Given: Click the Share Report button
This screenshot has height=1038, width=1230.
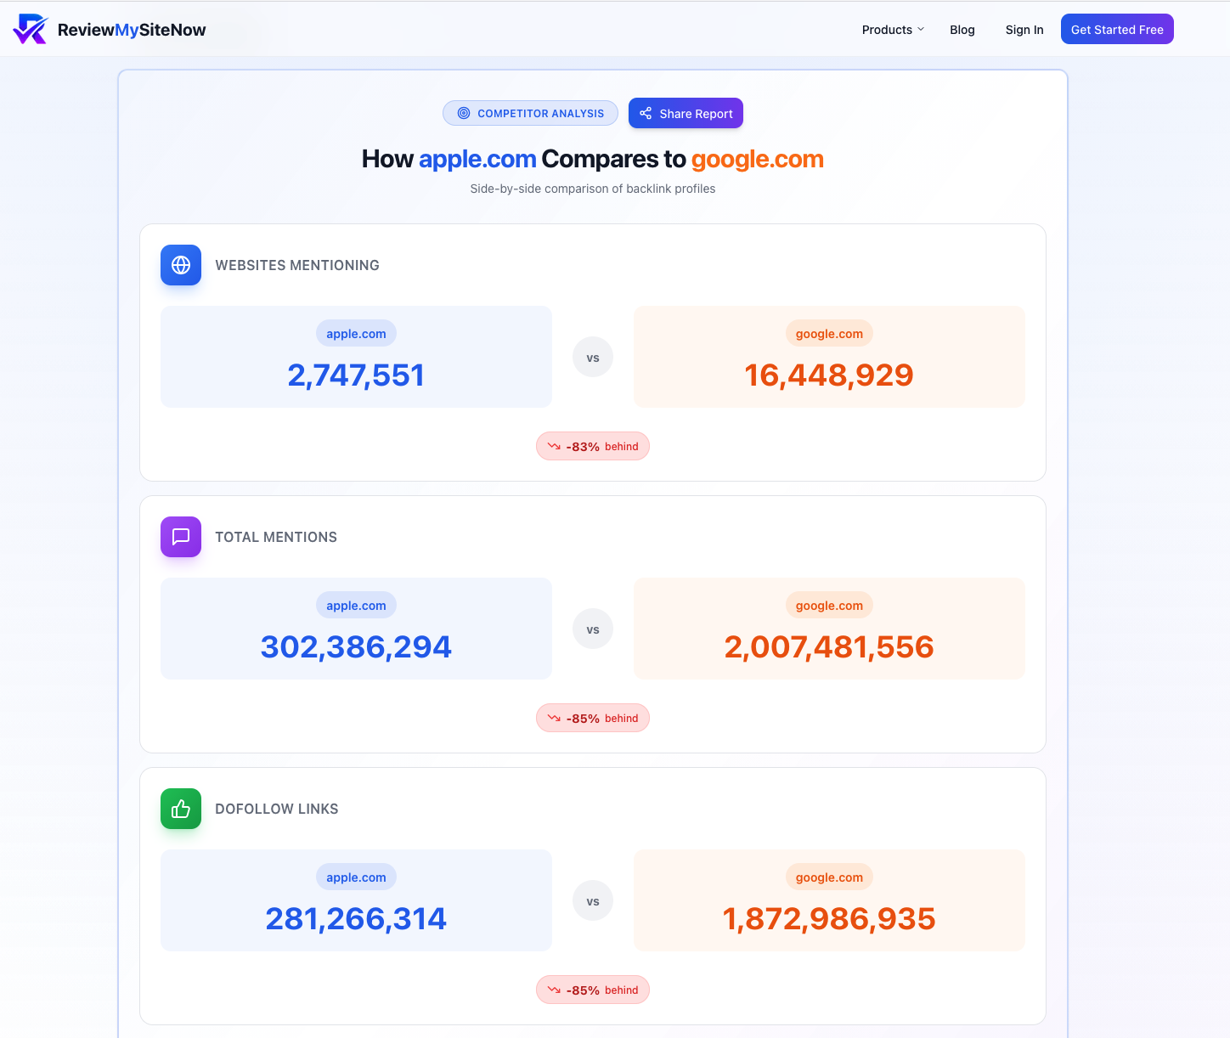Looking at the screenshot, I should pyautogui.click(x=686, y=113).
